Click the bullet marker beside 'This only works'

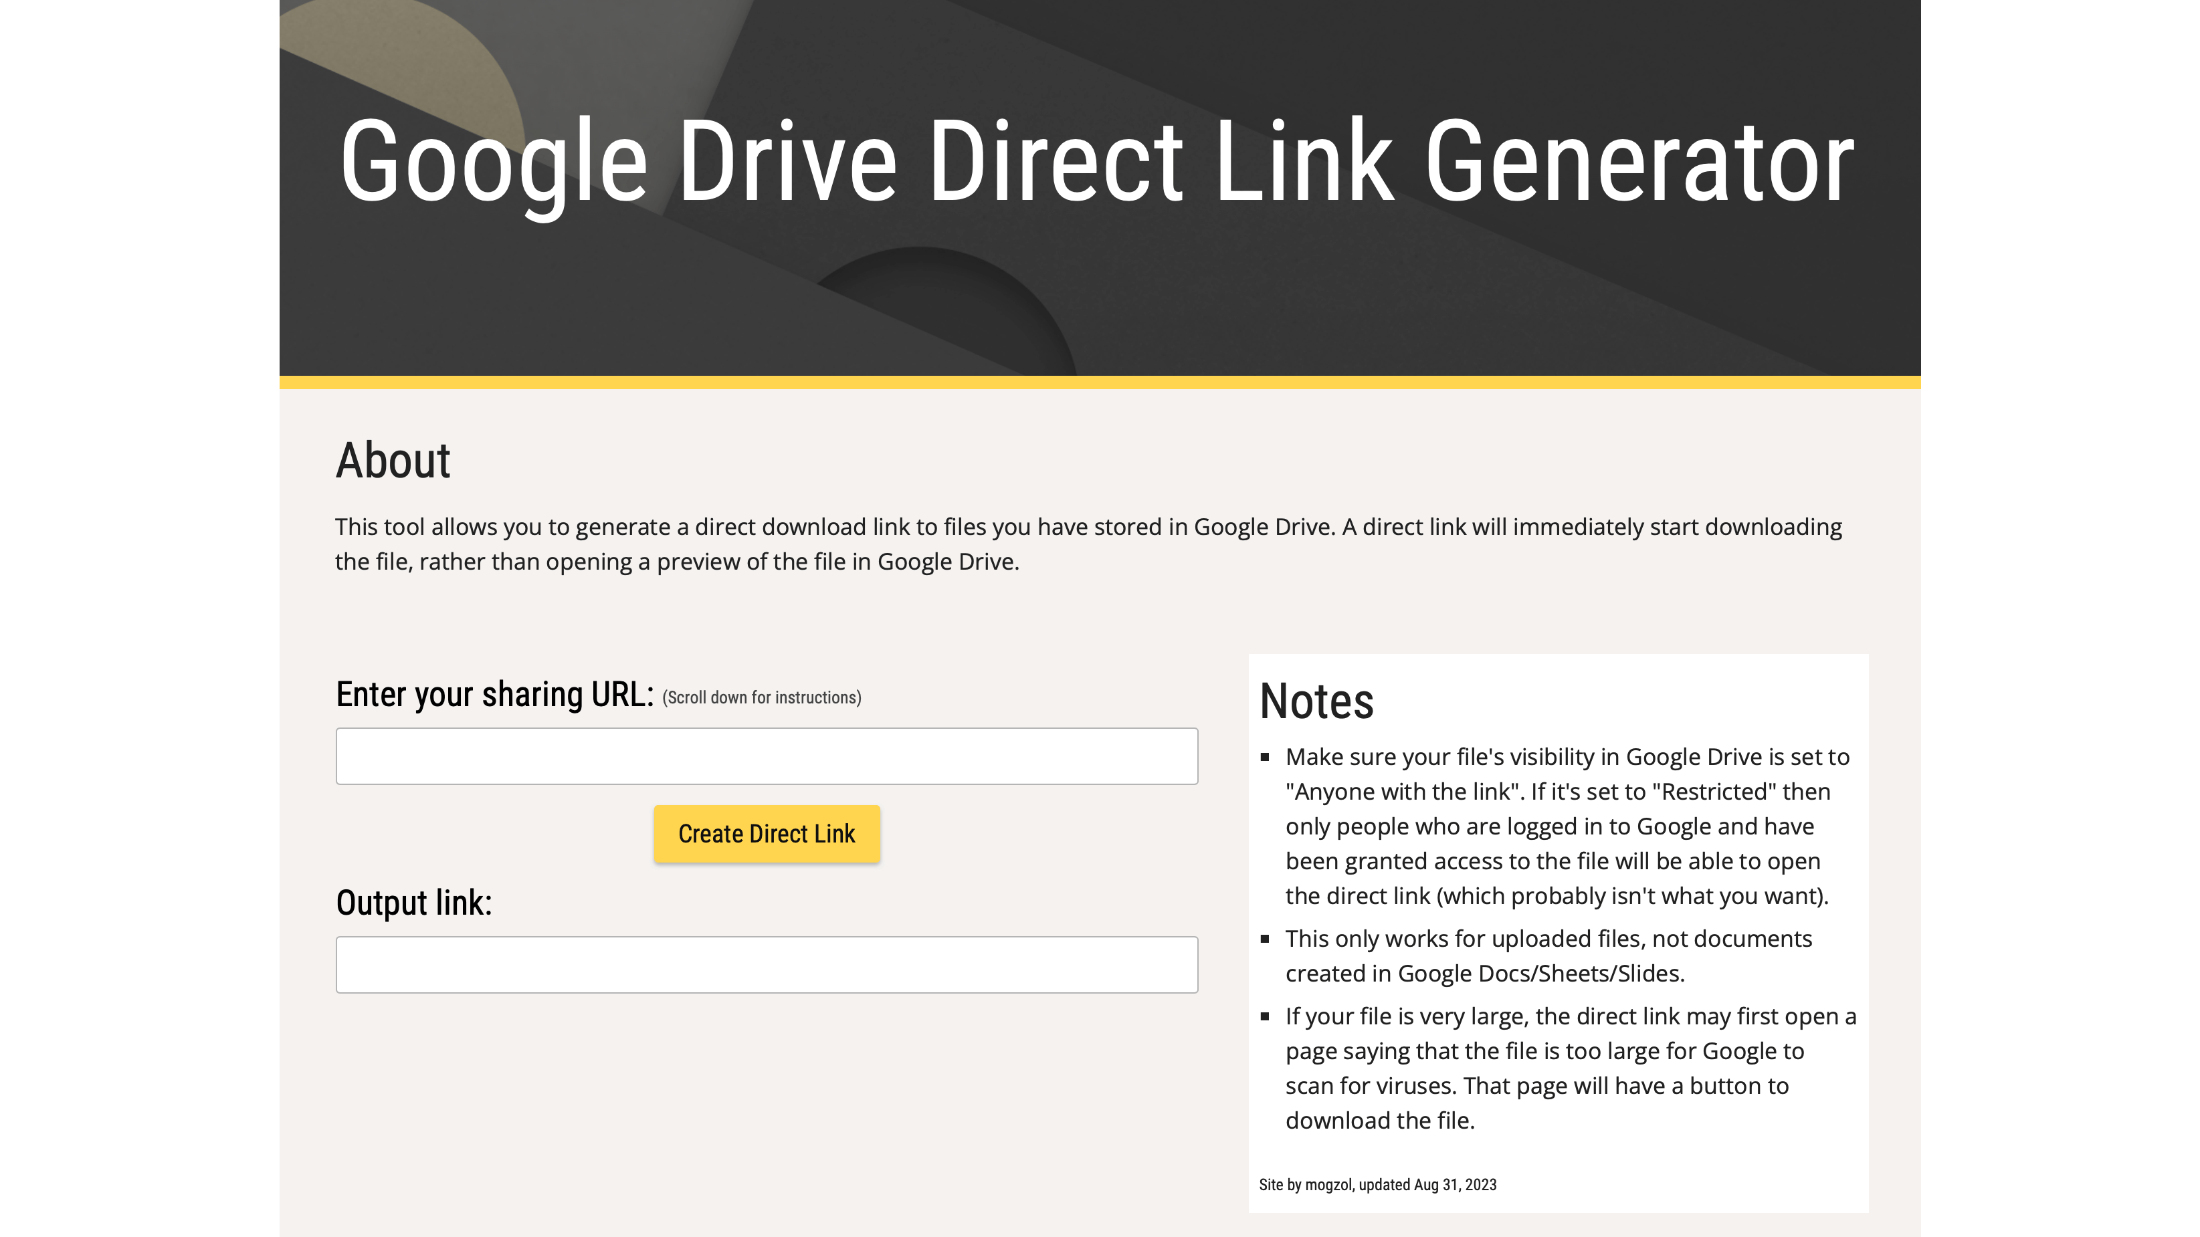1265,939
